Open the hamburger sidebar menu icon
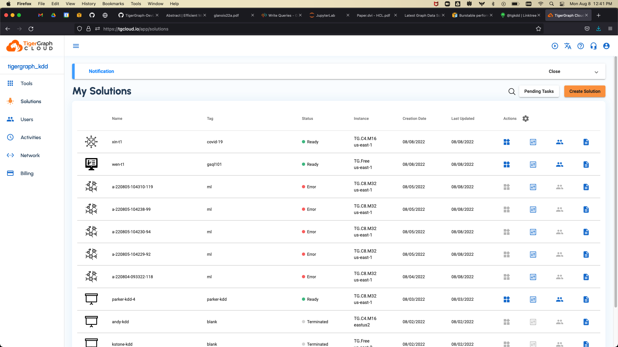 (x=76, y=46)
